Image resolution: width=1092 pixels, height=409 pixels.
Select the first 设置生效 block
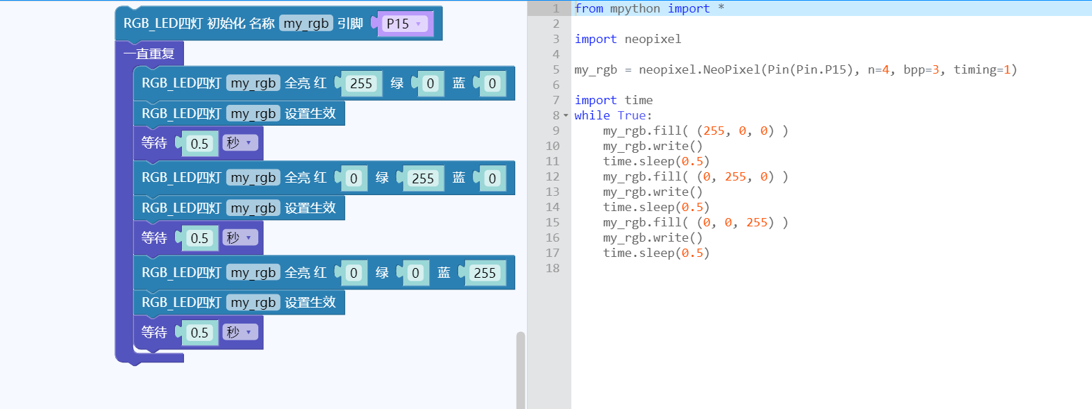coord(310,114)
